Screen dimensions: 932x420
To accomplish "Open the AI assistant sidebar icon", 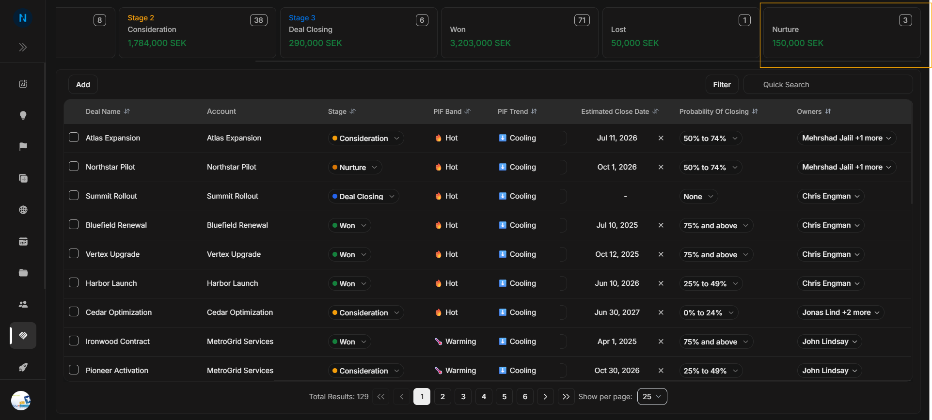I will pyautogui.click(x=23, y=84).
